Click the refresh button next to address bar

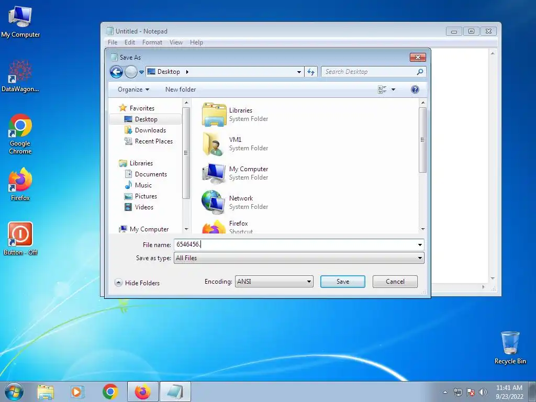pos(311,72)
